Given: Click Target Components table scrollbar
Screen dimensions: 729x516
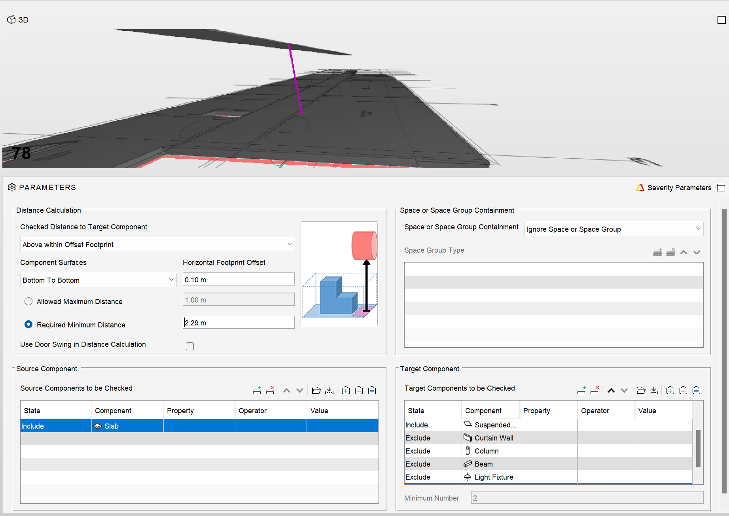Looking at the screenshot, I should [698, 449].
